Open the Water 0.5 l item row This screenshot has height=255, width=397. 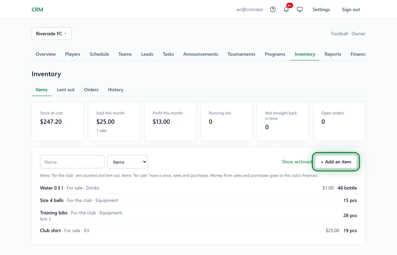(x=198, y=188)
